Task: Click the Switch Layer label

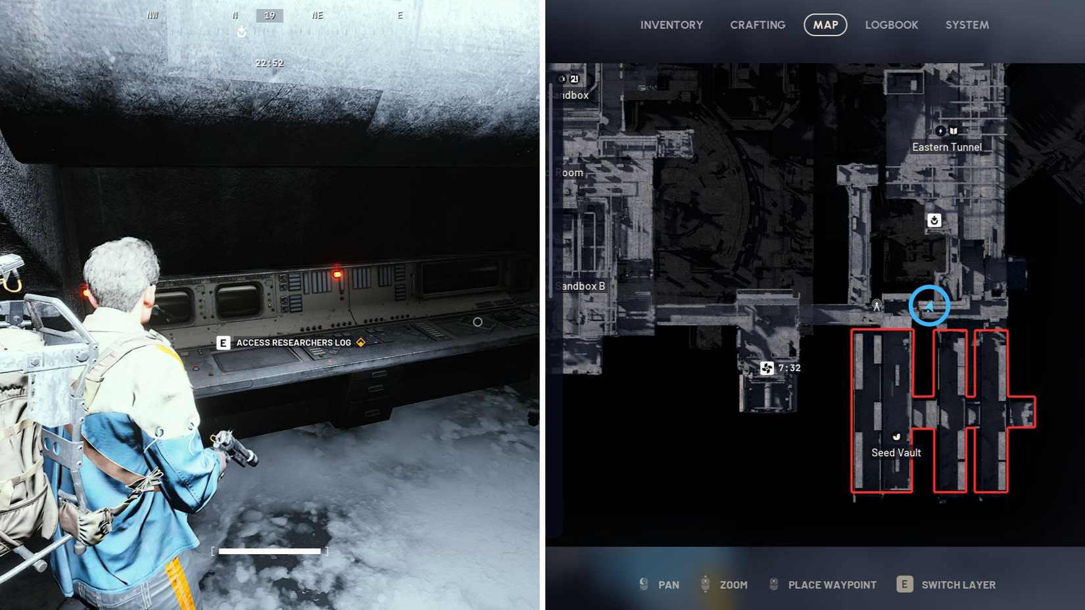Action: click(958, 585)
